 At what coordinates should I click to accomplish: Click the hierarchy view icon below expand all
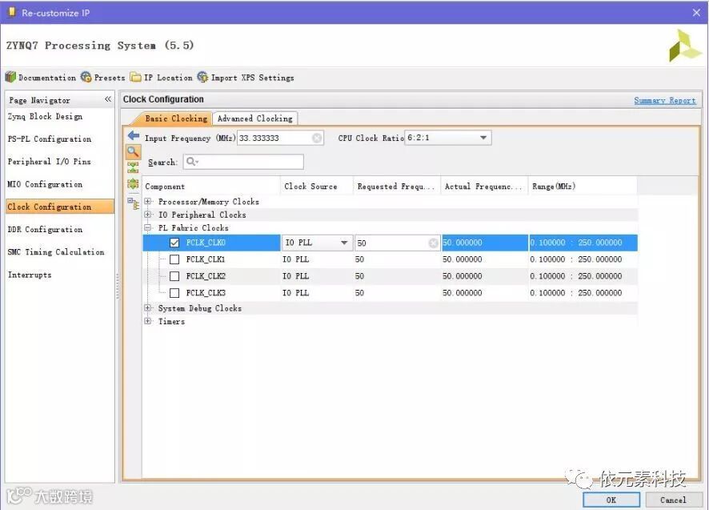(x=133, y=203)
